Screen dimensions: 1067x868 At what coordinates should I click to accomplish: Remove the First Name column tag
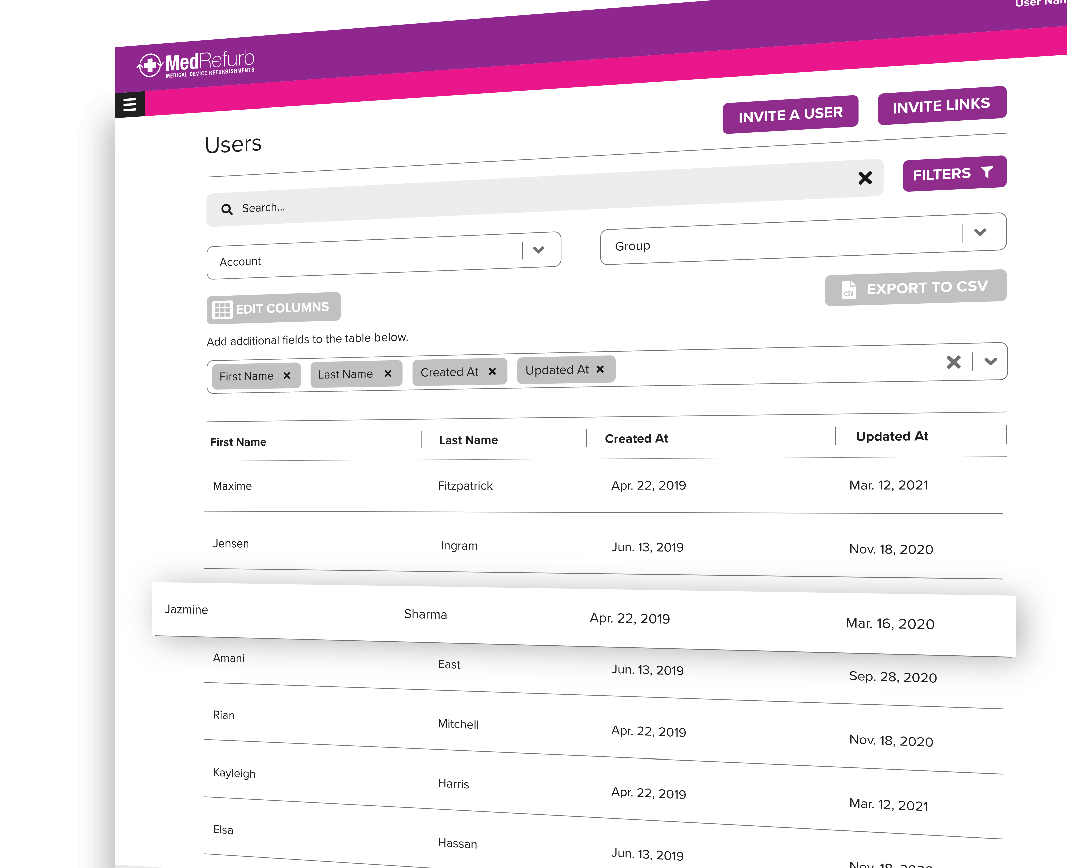[x=287, y=376]
